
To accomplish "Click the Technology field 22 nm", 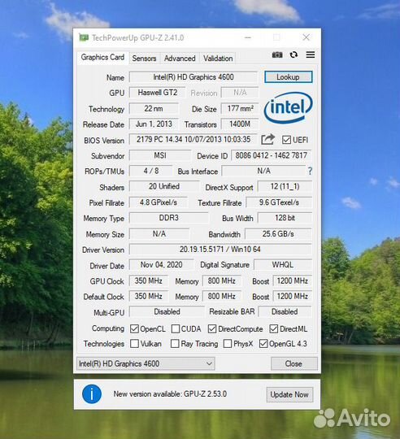I will (x=154, y=108).
